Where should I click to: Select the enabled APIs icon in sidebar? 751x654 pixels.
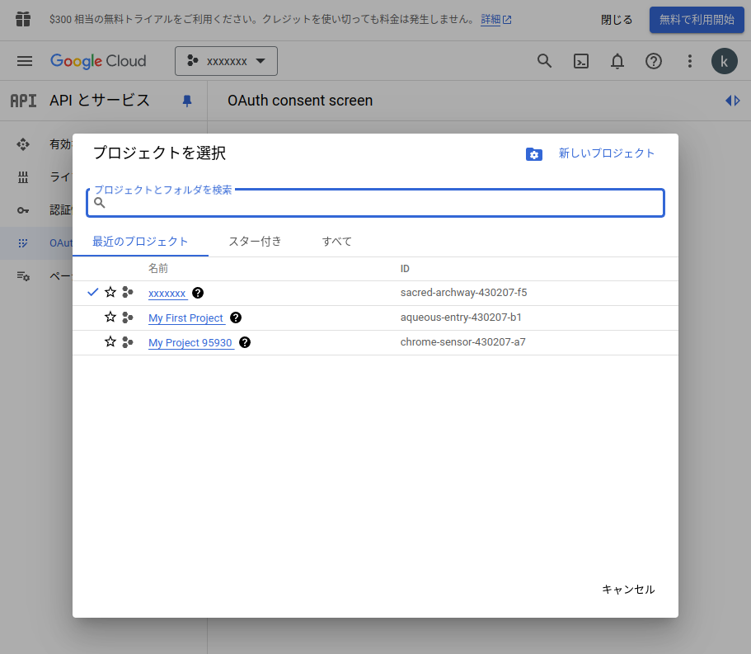click(23, 144)
